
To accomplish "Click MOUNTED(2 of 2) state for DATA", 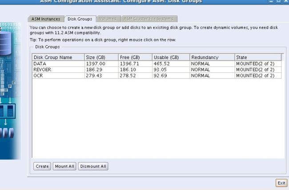I will click(255, 63).
